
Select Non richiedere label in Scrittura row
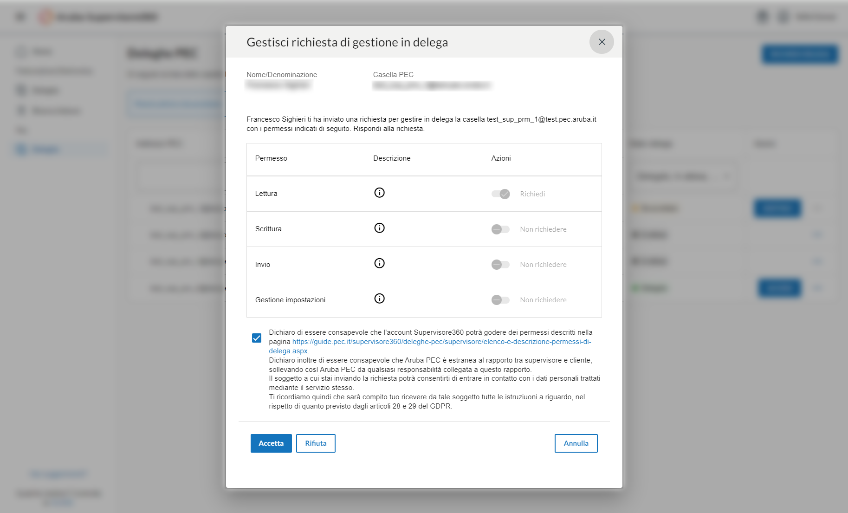(543, 229)
